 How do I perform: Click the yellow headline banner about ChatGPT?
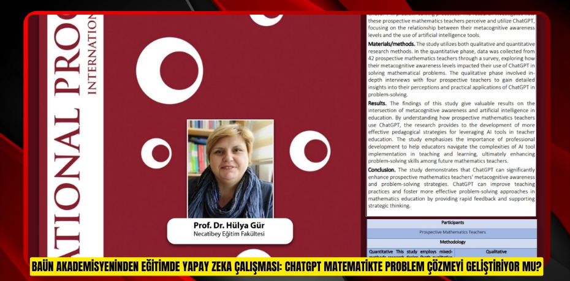click(286, 267)
